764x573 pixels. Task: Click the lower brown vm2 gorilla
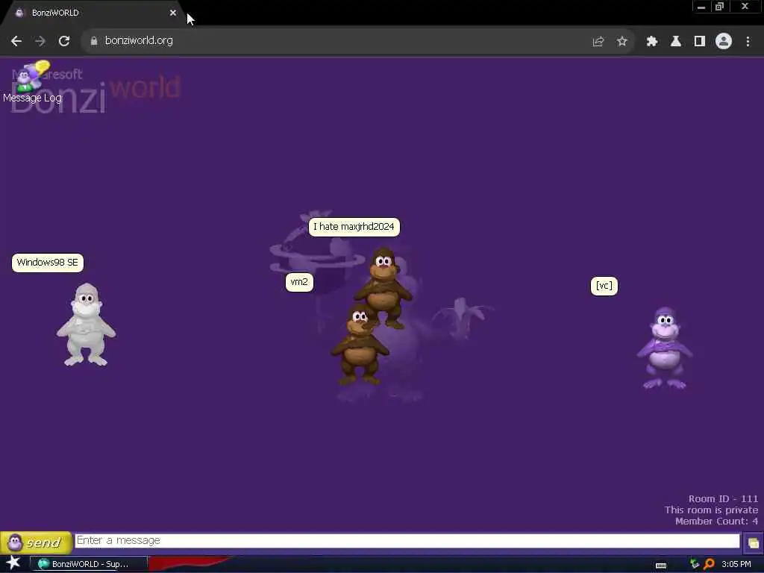click(360, 343)
